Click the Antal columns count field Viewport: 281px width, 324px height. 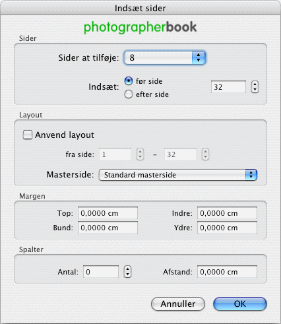click(101, 272)
